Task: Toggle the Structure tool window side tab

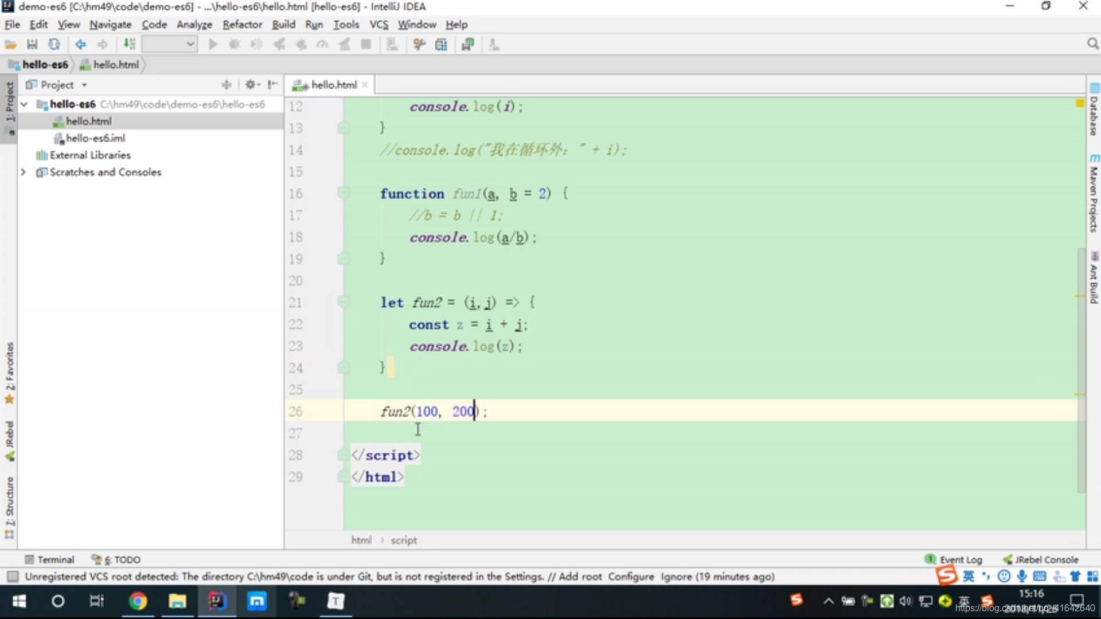Action: [10, 508]
